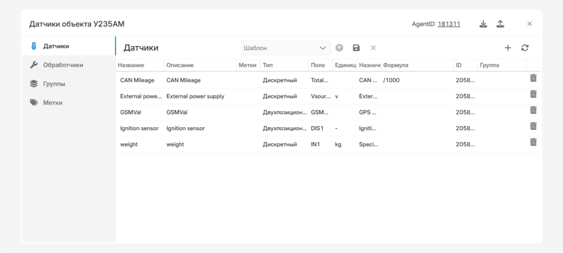Screen dimensions: 563x253
Task: Sort by the Название column header
Action: [131, 65]
